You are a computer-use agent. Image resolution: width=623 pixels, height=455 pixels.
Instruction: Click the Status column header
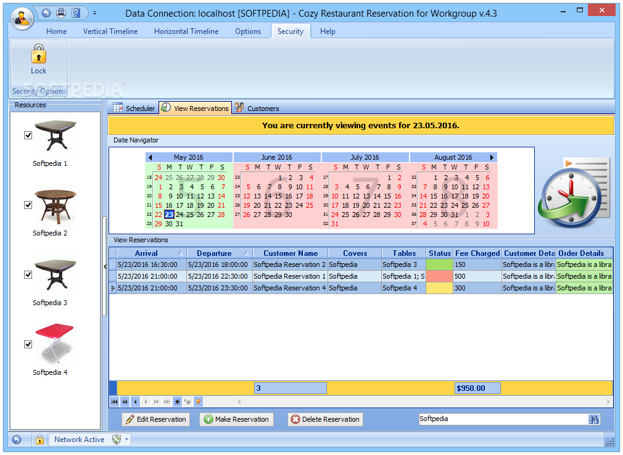point(439,253)
